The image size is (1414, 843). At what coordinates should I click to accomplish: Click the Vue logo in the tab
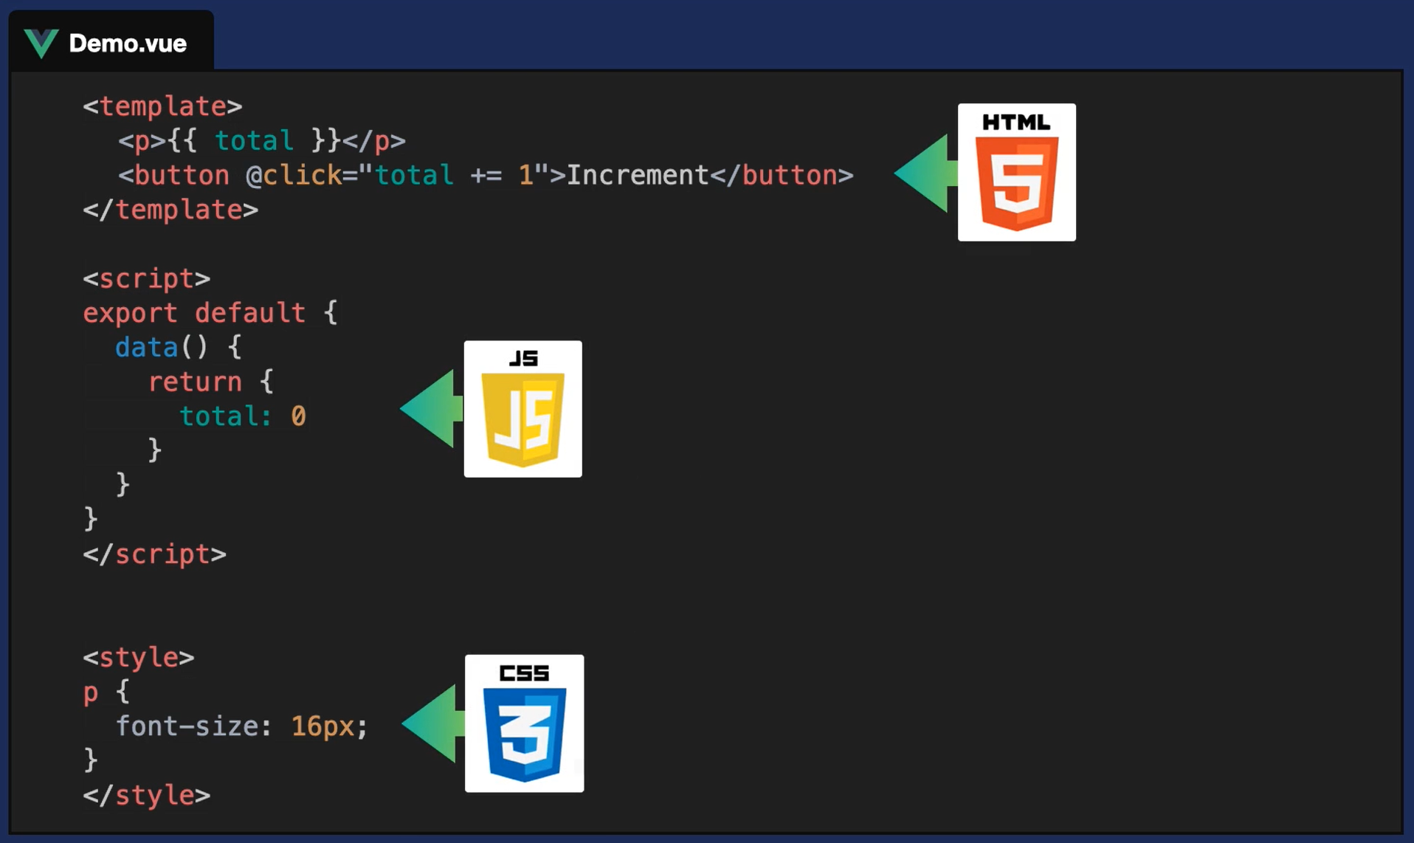(41, 43)
